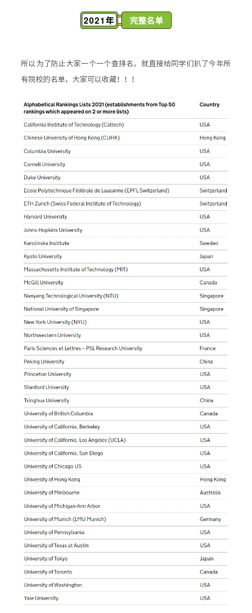The height and width of the screenshot is (613, 252).
Task: Click Tsinghua University entry
Action: click(x=47, y=400)
